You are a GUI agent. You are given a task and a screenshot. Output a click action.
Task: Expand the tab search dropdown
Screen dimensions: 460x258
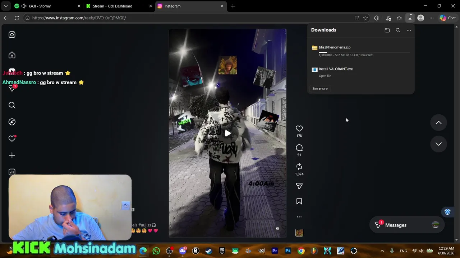point(6,6)
